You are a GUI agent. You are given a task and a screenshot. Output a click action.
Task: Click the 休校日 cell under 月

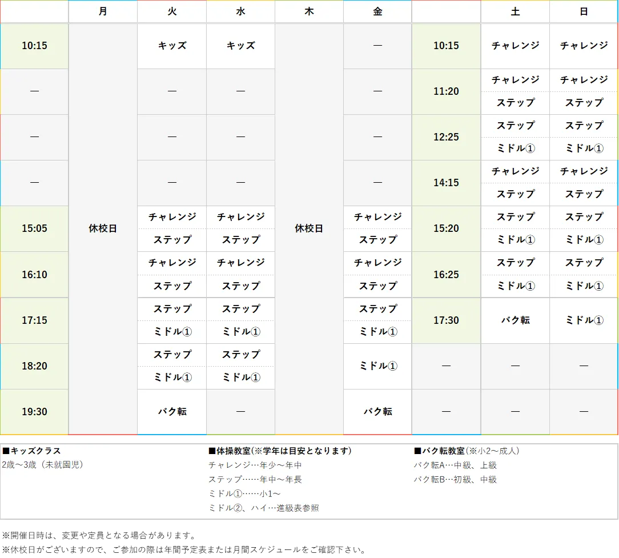[103, 228]
